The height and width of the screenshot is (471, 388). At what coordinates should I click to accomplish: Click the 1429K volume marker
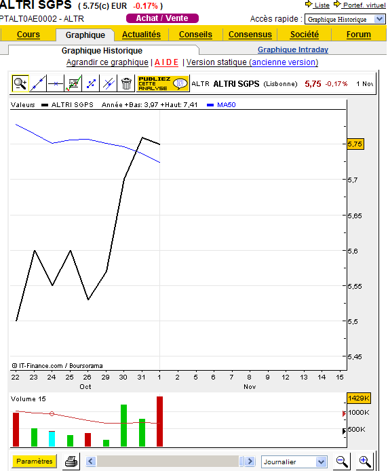pos(359,398)
